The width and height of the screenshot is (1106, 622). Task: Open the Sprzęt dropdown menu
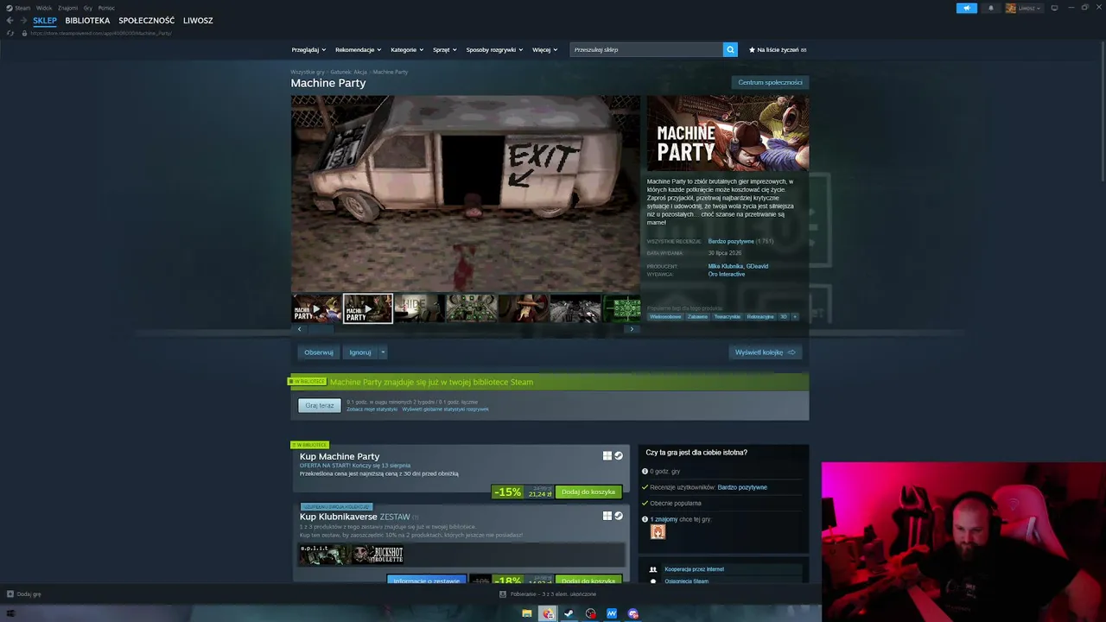(x=445, y=50)
